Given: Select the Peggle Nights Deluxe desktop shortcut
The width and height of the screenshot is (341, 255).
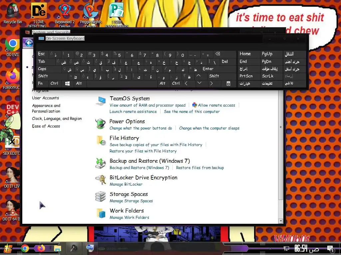Looking at the screenshot, I should [x=91, y=15].
